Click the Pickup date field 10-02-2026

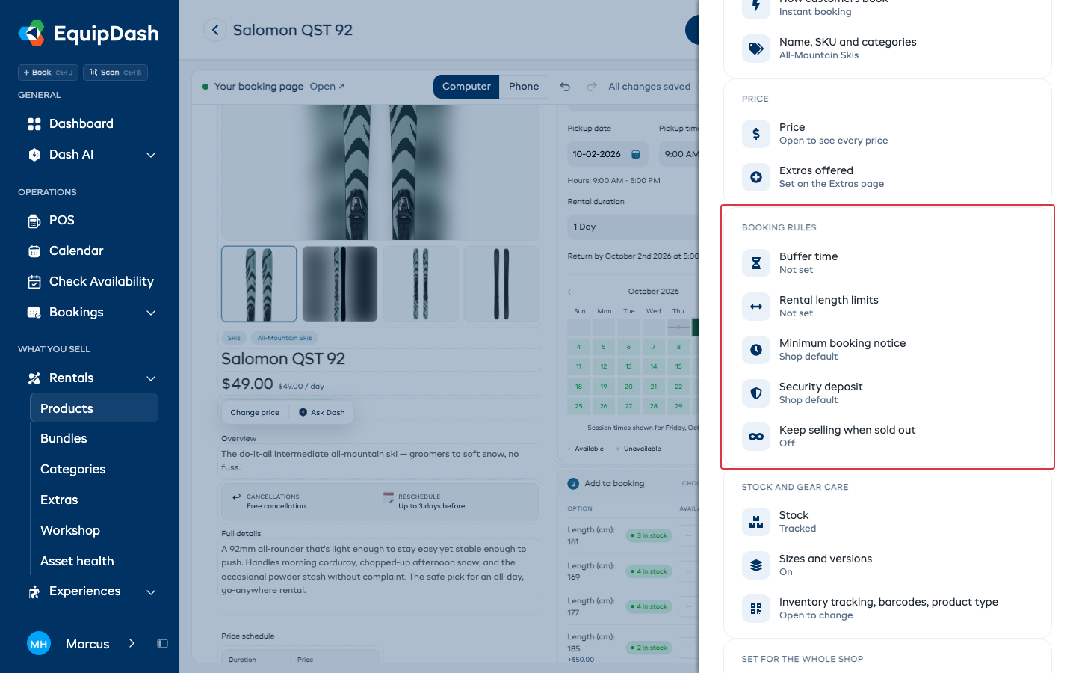click(x=608, y=154)
